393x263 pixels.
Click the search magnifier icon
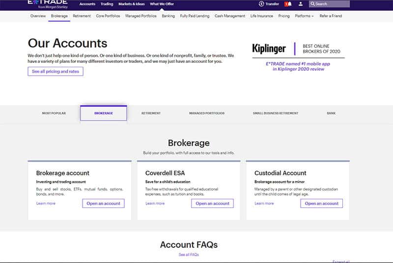[312, 4]
